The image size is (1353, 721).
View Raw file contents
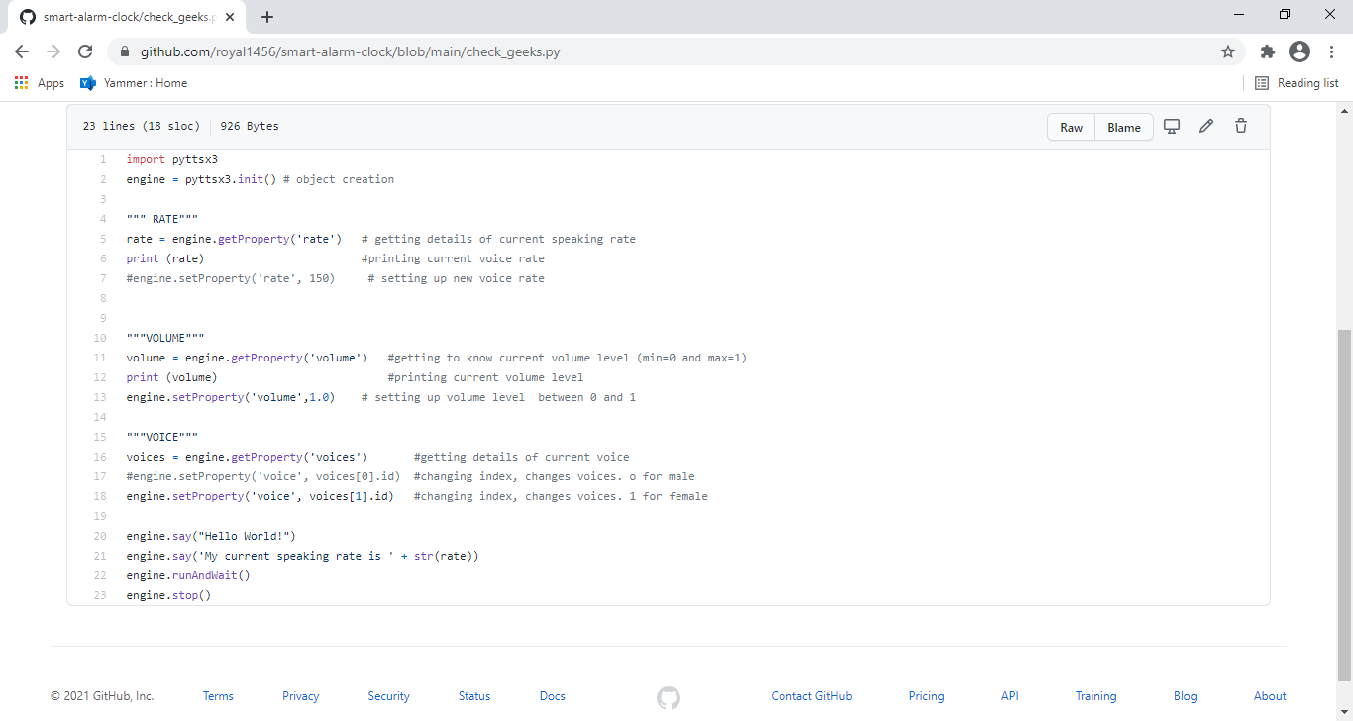1072,127
